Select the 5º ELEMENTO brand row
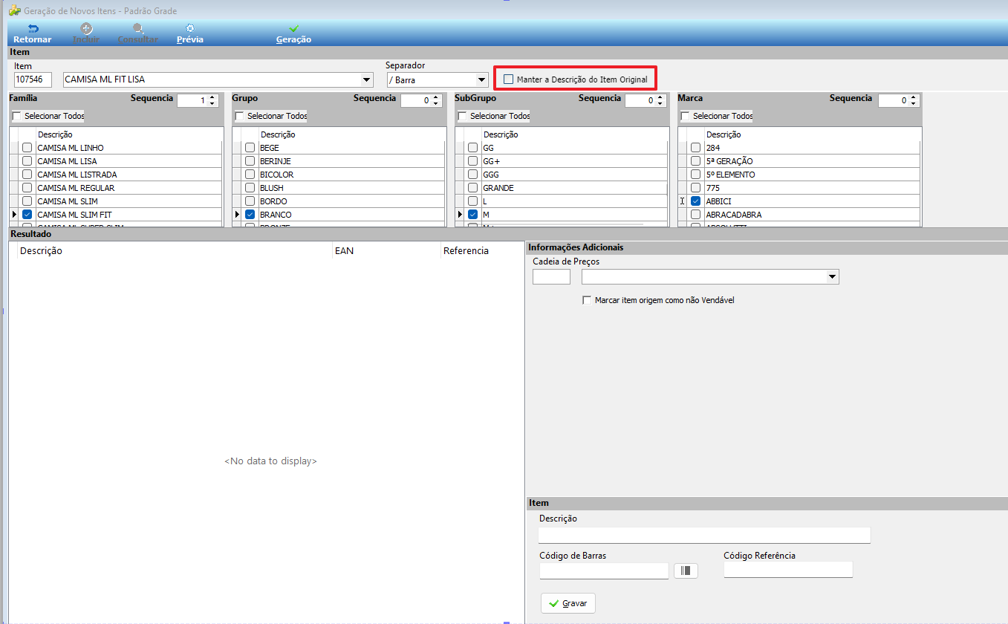 [799, 175]
